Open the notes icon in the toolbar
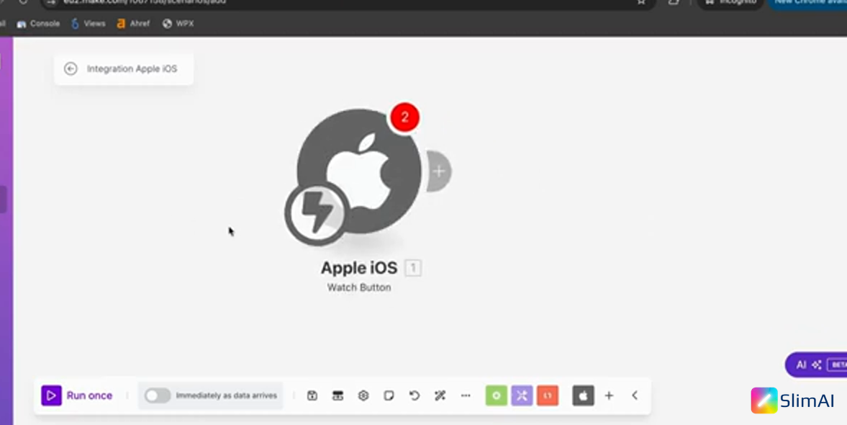Image resolution: width=847 pixels, height=425 pixels. pyautogui.click(x=389, y=395)
